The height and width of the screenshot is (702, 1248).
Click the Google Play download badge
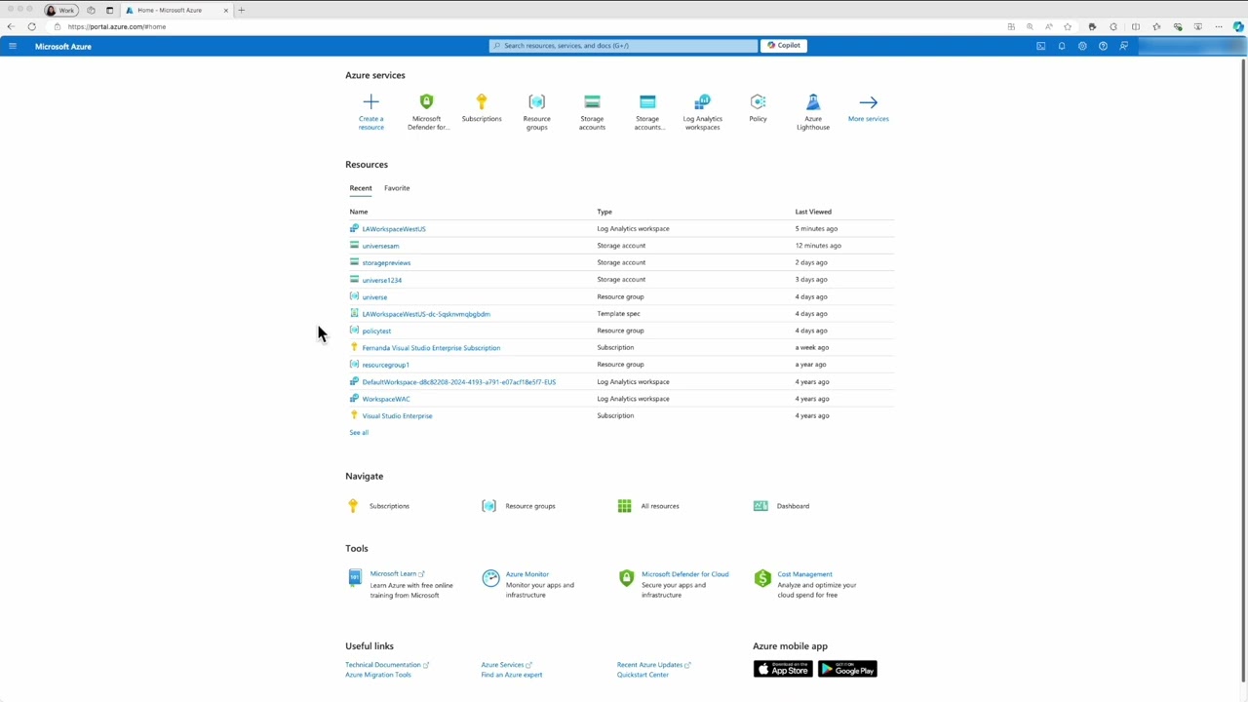(847, 669)
